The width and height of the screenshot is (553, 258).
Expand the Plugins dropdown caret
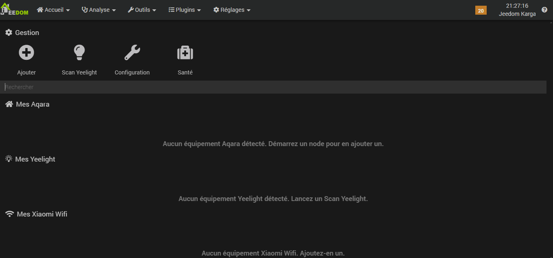click(199, 11)
